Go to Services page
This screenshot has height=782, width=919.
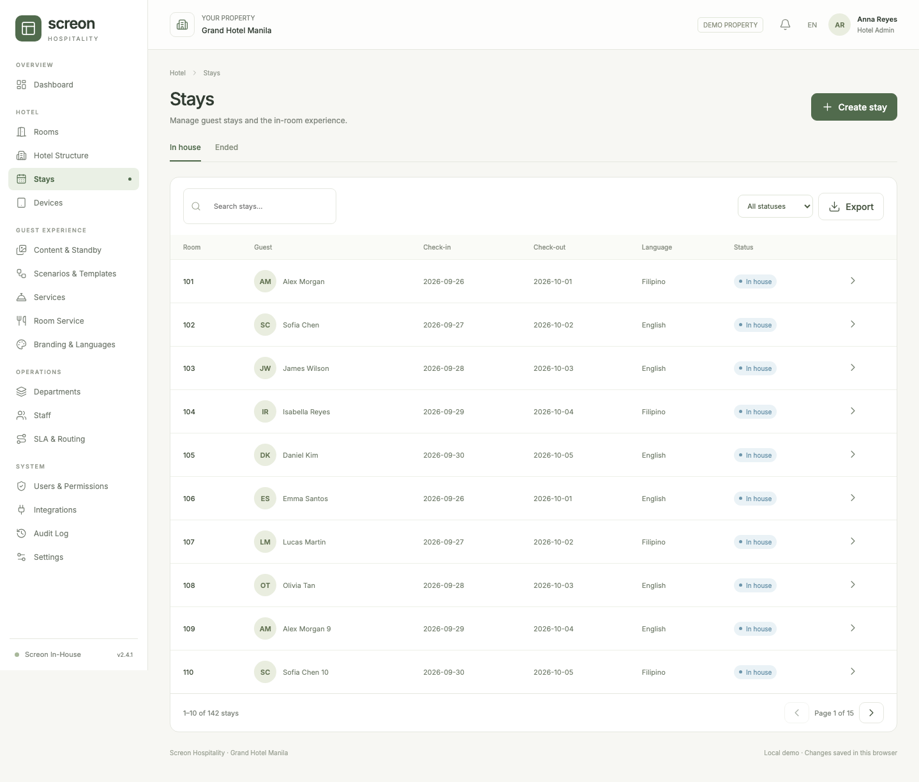tap(74, 297)
